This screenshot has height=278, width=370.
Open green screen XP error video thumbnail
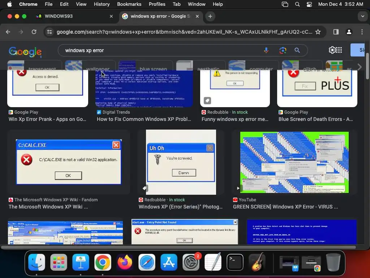coord(294,162)
